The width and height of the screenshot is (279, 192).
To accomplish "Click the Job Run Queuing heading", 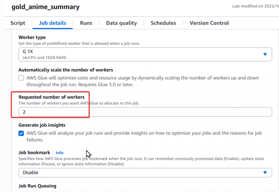I will [37, 186].
